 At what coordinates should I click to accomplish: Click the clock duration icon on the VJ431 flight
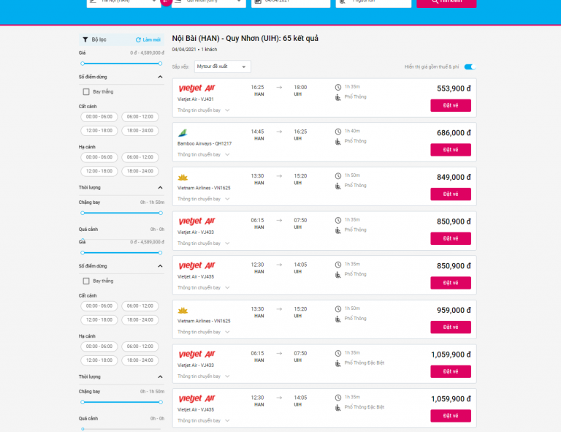338,87
